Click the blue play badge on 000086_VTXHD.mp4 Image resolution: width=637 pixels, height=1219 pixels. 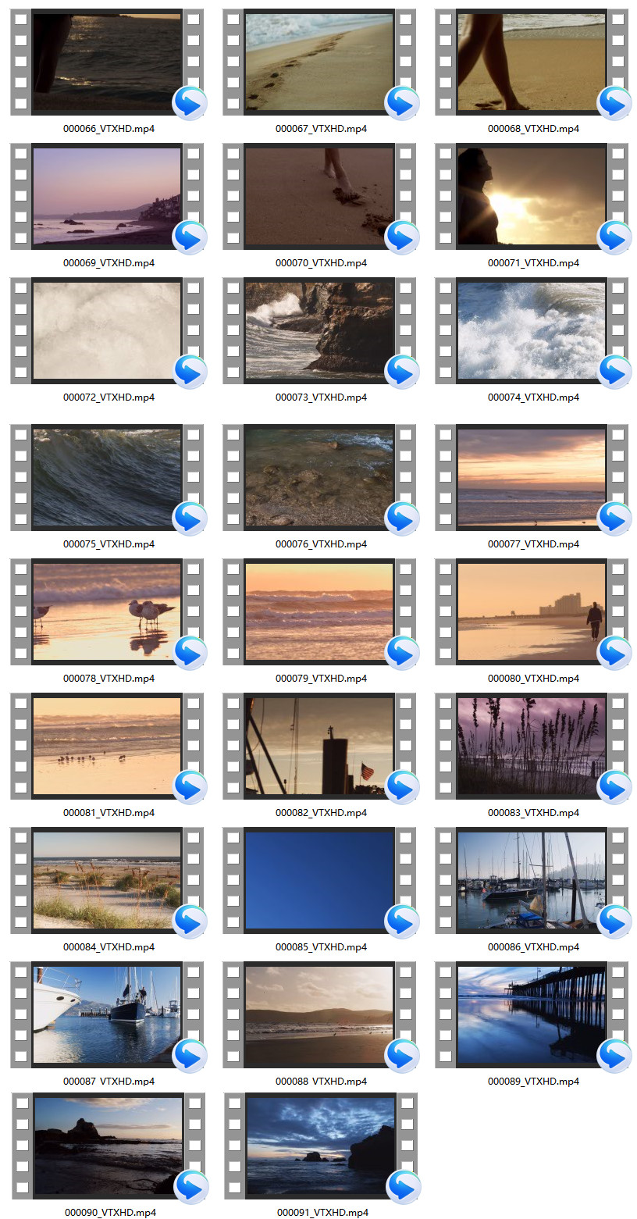tap(614, 921)
